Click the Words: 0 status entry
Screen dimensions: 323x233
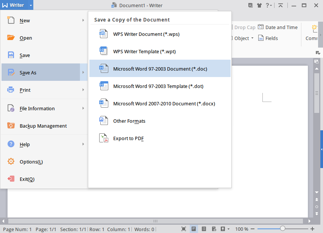click(x=144, y=229)
